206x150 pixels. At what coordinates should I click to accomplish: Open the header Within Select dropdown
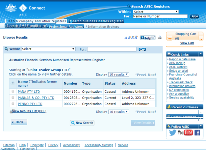pos(156,12)
